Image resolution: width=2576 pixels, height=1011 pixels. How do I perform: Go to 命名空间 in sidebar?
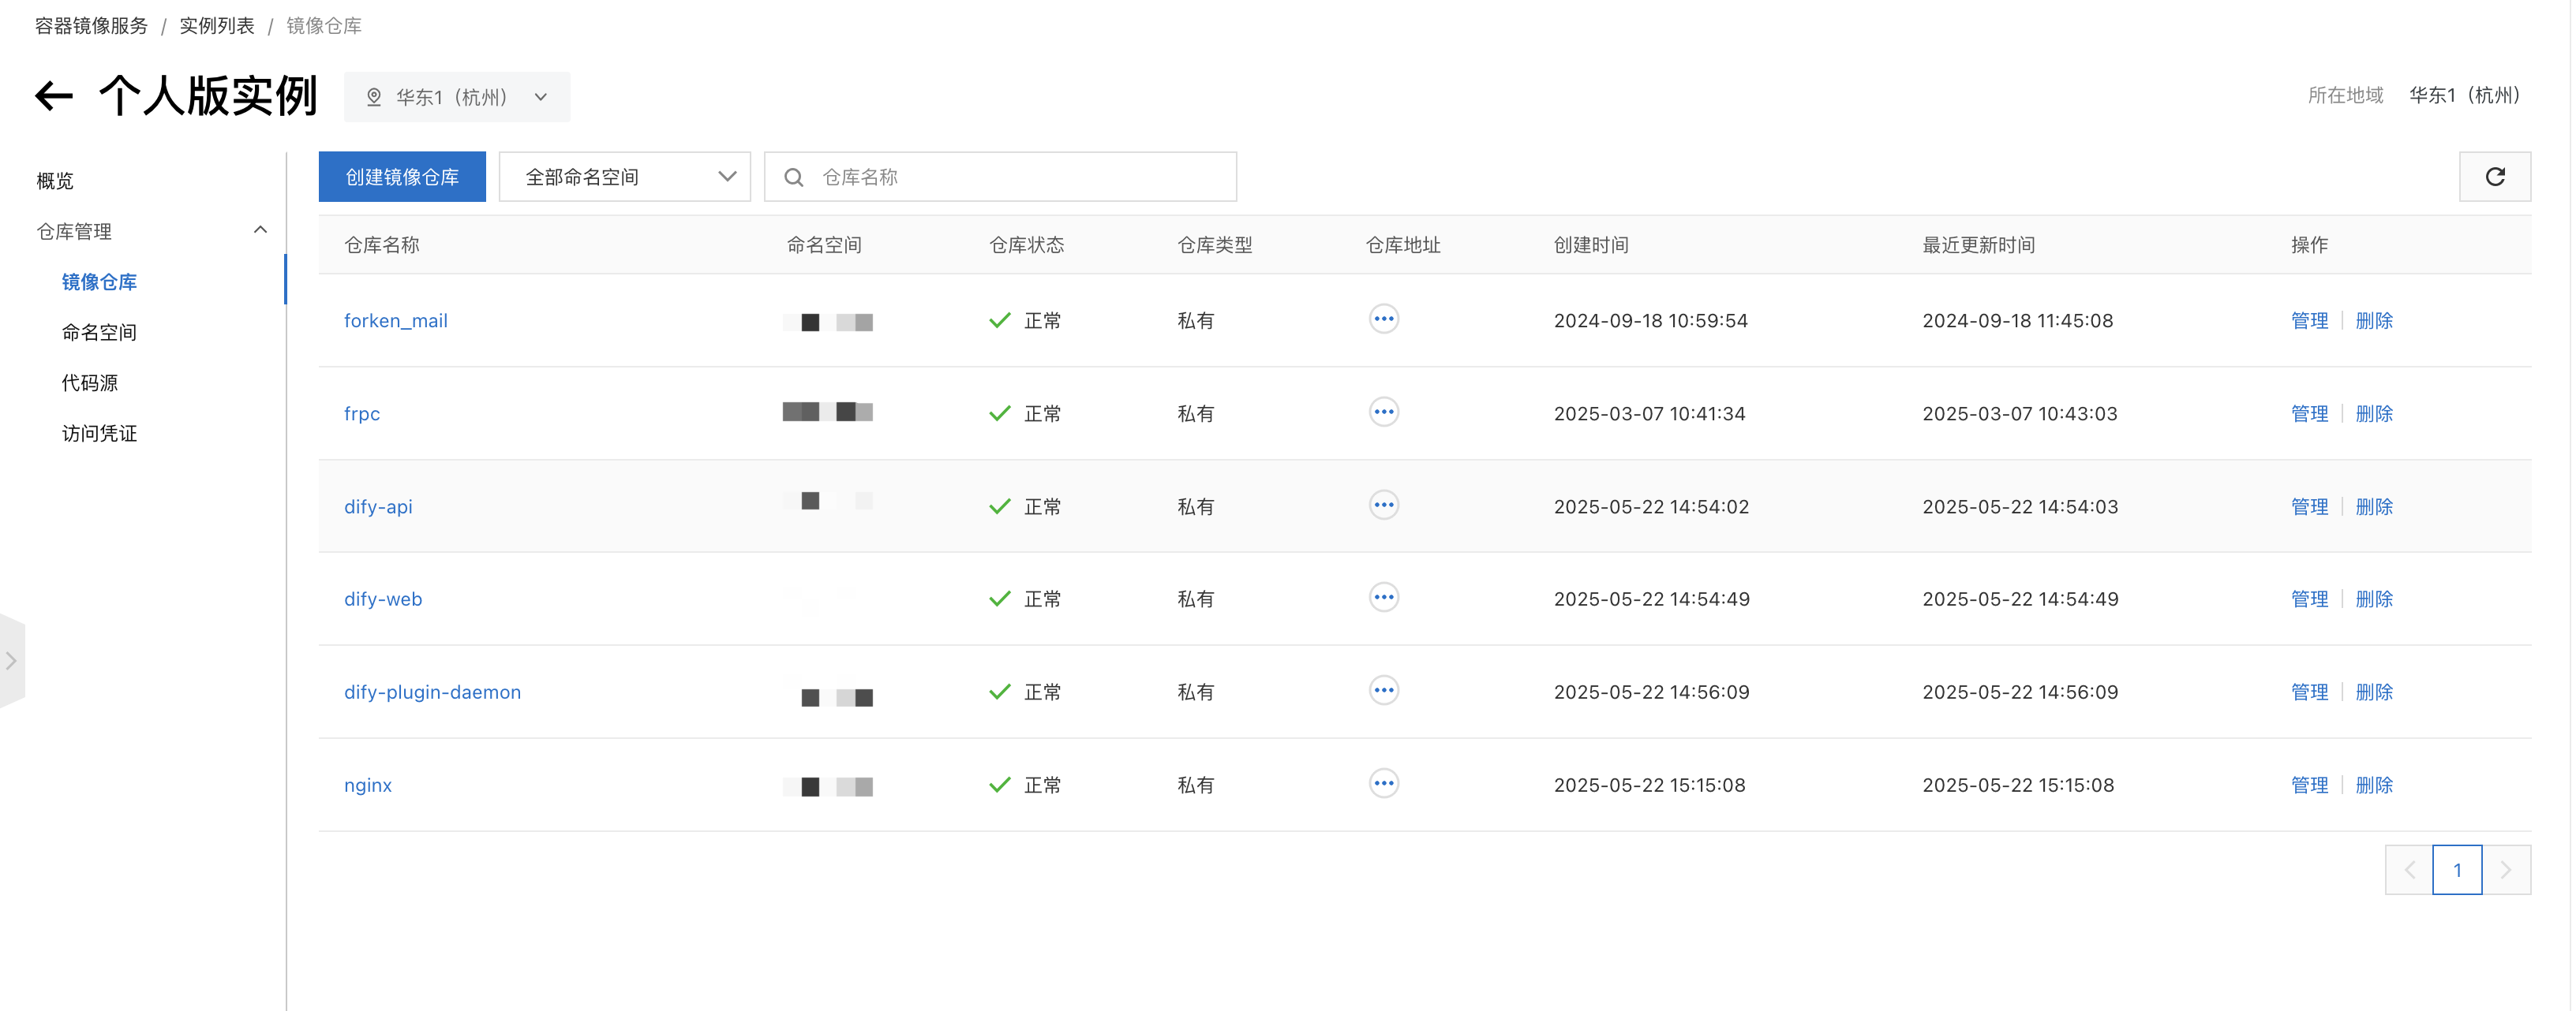click(x=99, y=333)
